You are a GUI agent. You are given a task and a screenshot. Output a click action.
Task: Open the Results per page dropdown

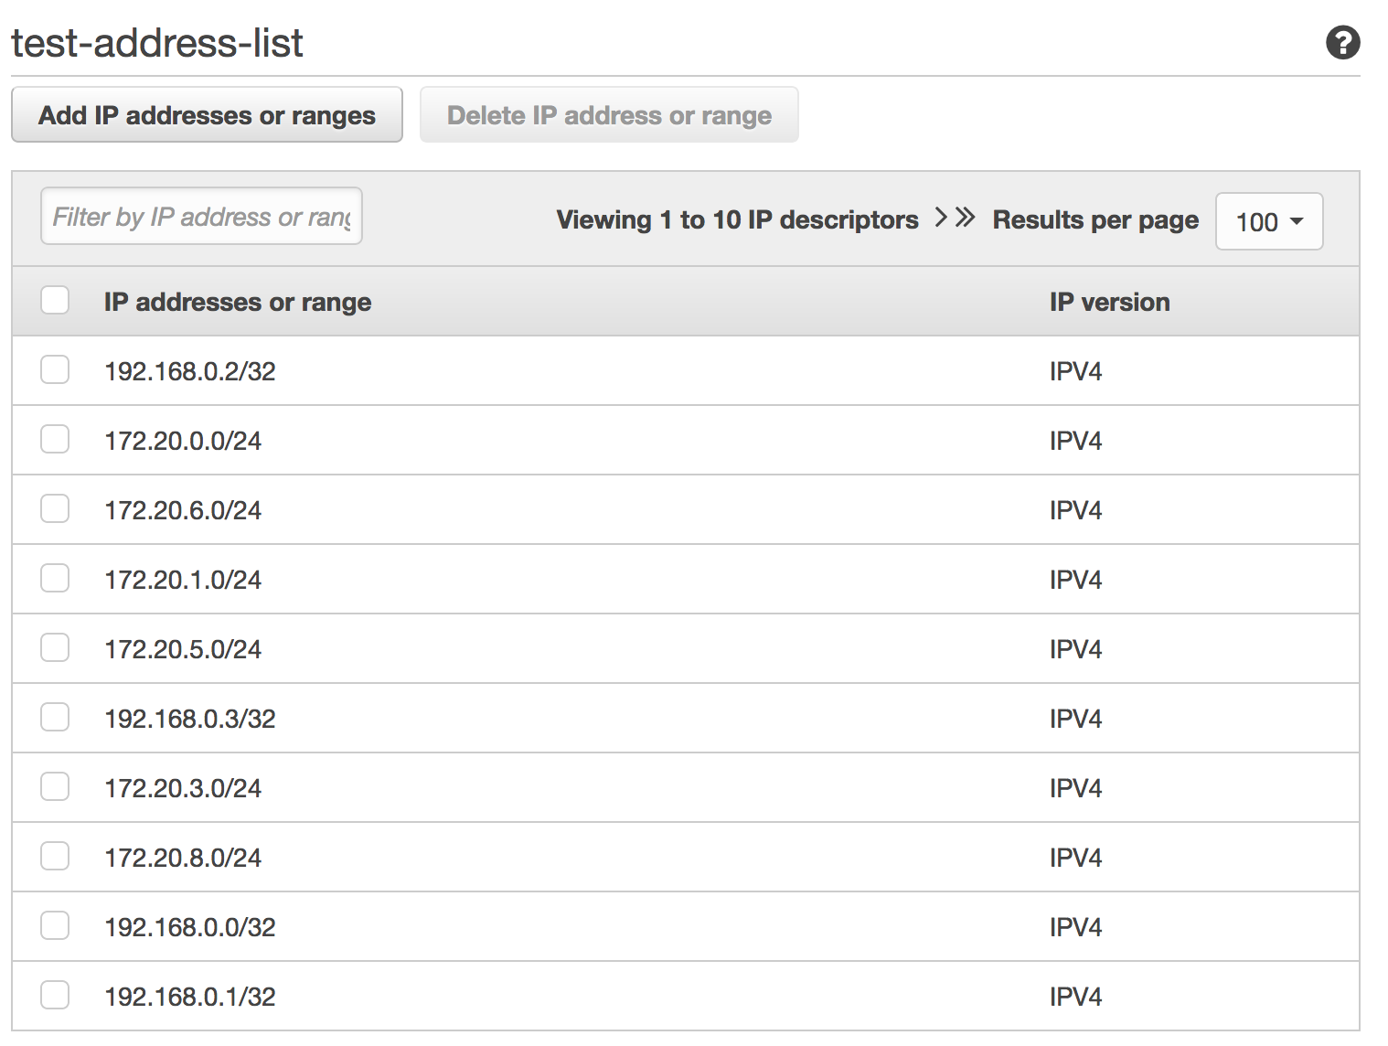pos(1269,221)
